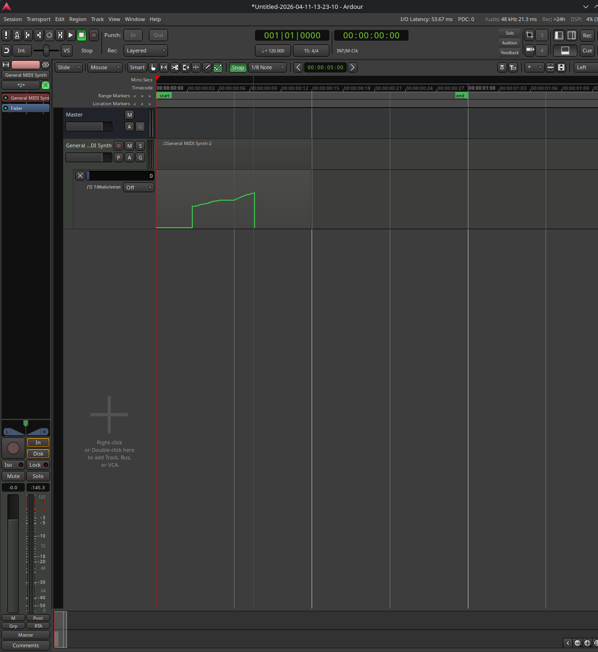Image resolution: width=598 pixels, height=652 pixels.
Task: Select the Draw (pencil) tool
Action: click(x=207, y=67)
